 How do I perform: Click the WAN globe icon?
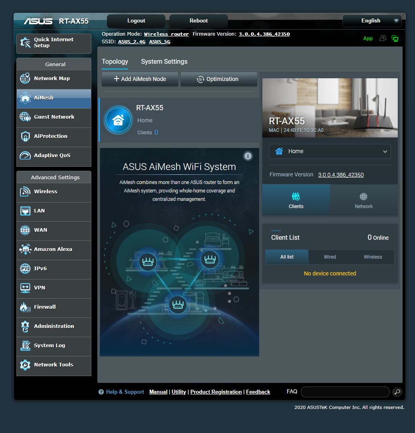click(x=25, y=230)
